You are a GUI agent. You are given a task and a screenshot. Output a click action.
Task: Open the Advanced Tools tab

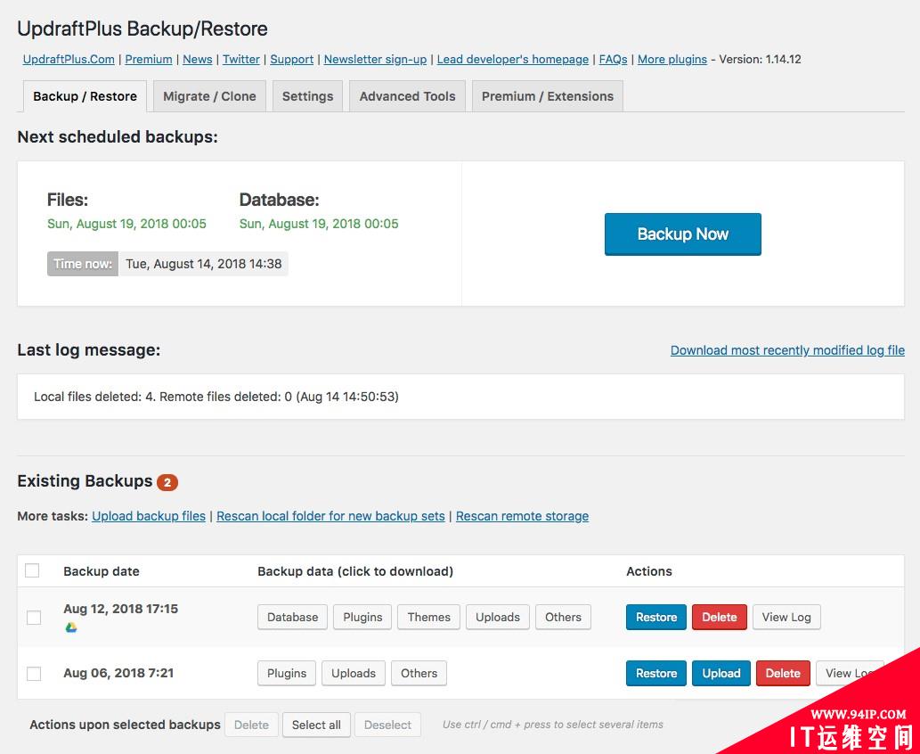pyautogui.click(x=407, y=96)
